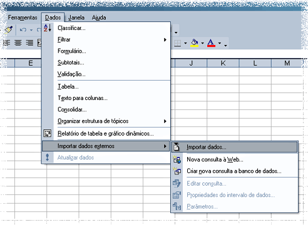
Task: Select the align left icon
Action: [7, 43]
